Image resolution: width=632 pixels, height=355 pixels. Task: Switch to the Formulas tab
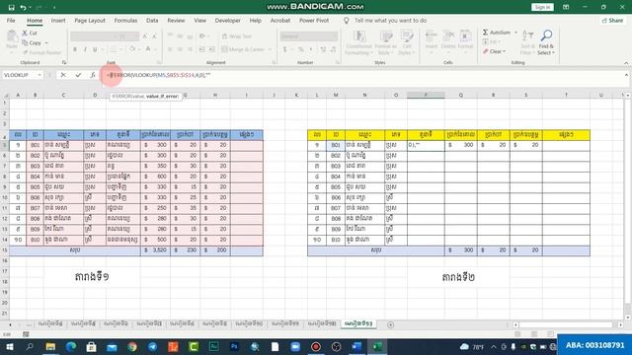tap(125, 20)
